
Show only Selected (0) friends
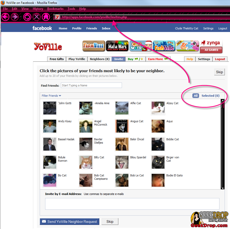(x=210, y=95)
